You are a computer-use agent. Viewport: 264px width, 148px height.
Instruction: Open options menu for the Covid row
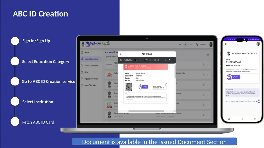207,85
